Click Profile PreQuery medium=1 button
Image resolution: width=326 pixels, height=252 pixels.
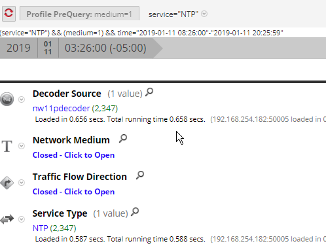tap(79, 14)
